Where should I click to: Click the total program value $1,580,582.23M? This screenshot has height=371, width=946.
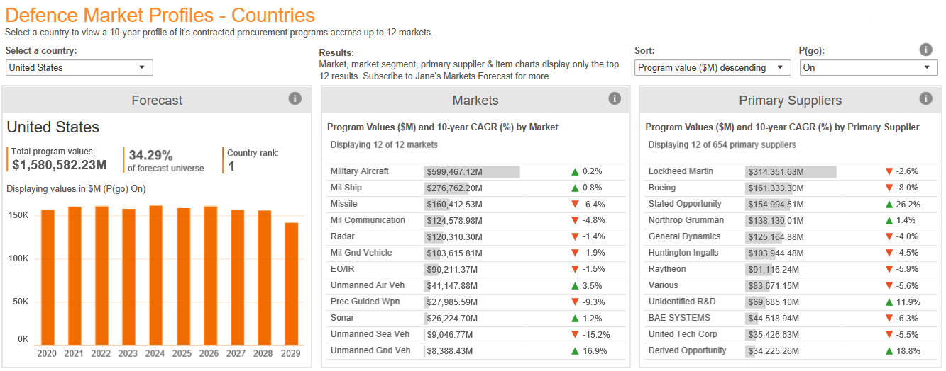[60, 165]
